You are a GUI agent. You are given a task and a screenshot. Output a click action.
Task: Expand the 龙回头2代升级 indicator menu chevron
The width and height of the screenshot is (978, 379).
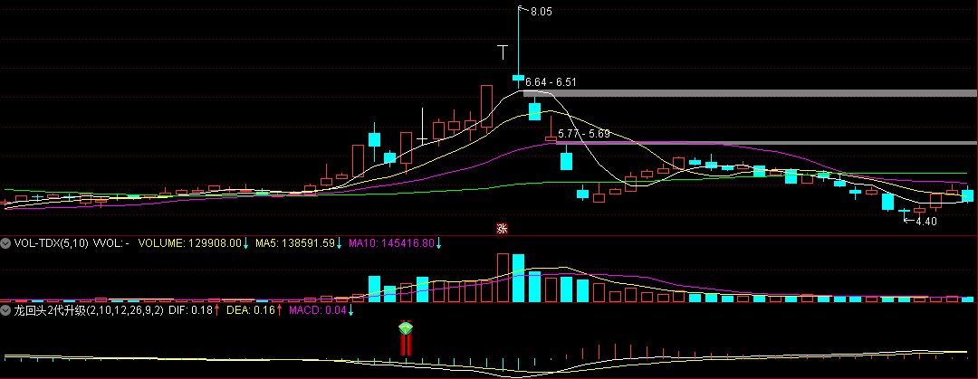[x=5, y=310]
